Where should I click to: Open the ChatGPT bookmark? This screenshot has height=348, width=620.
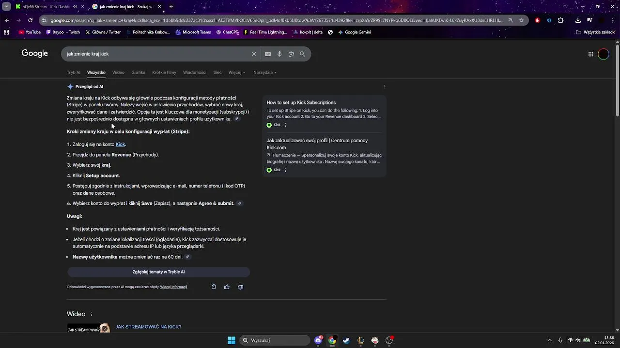click(x=228, y=32)
